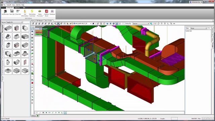Open the Estimating Summary
Viewport: 215px width, 121px height.
click(32, 13)
